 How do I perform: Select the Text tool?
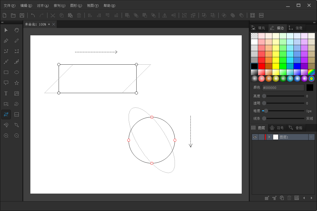(6, 93)
